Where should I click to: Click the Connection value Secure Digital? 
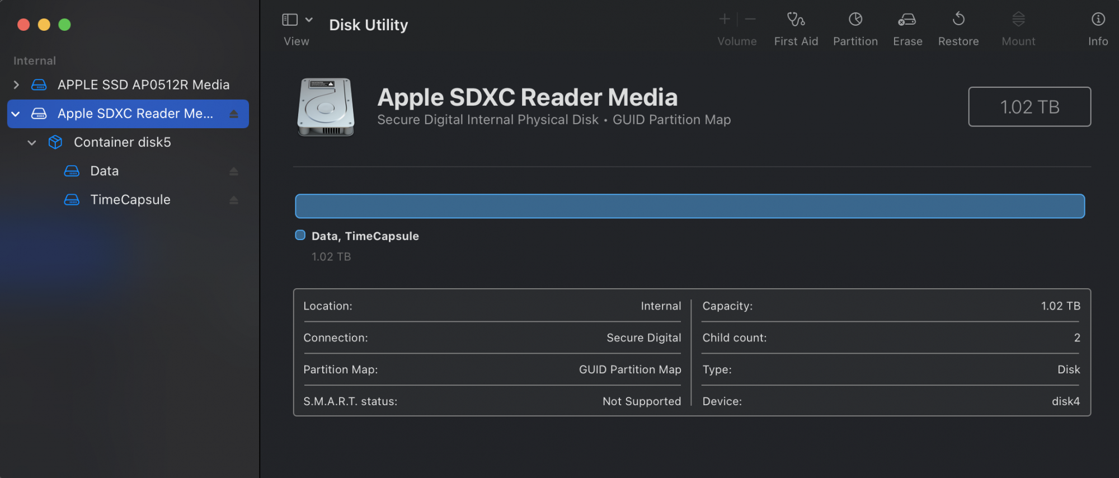tap(644, 338)
